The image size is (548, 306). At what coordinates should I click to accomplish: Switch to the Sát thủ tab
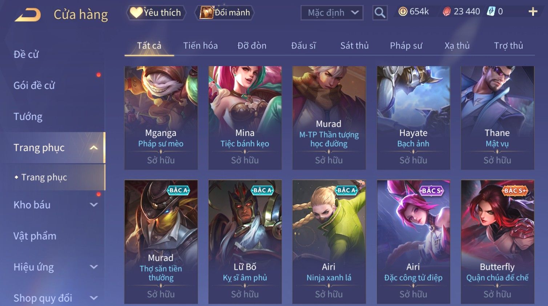click(x=354, y=45)
